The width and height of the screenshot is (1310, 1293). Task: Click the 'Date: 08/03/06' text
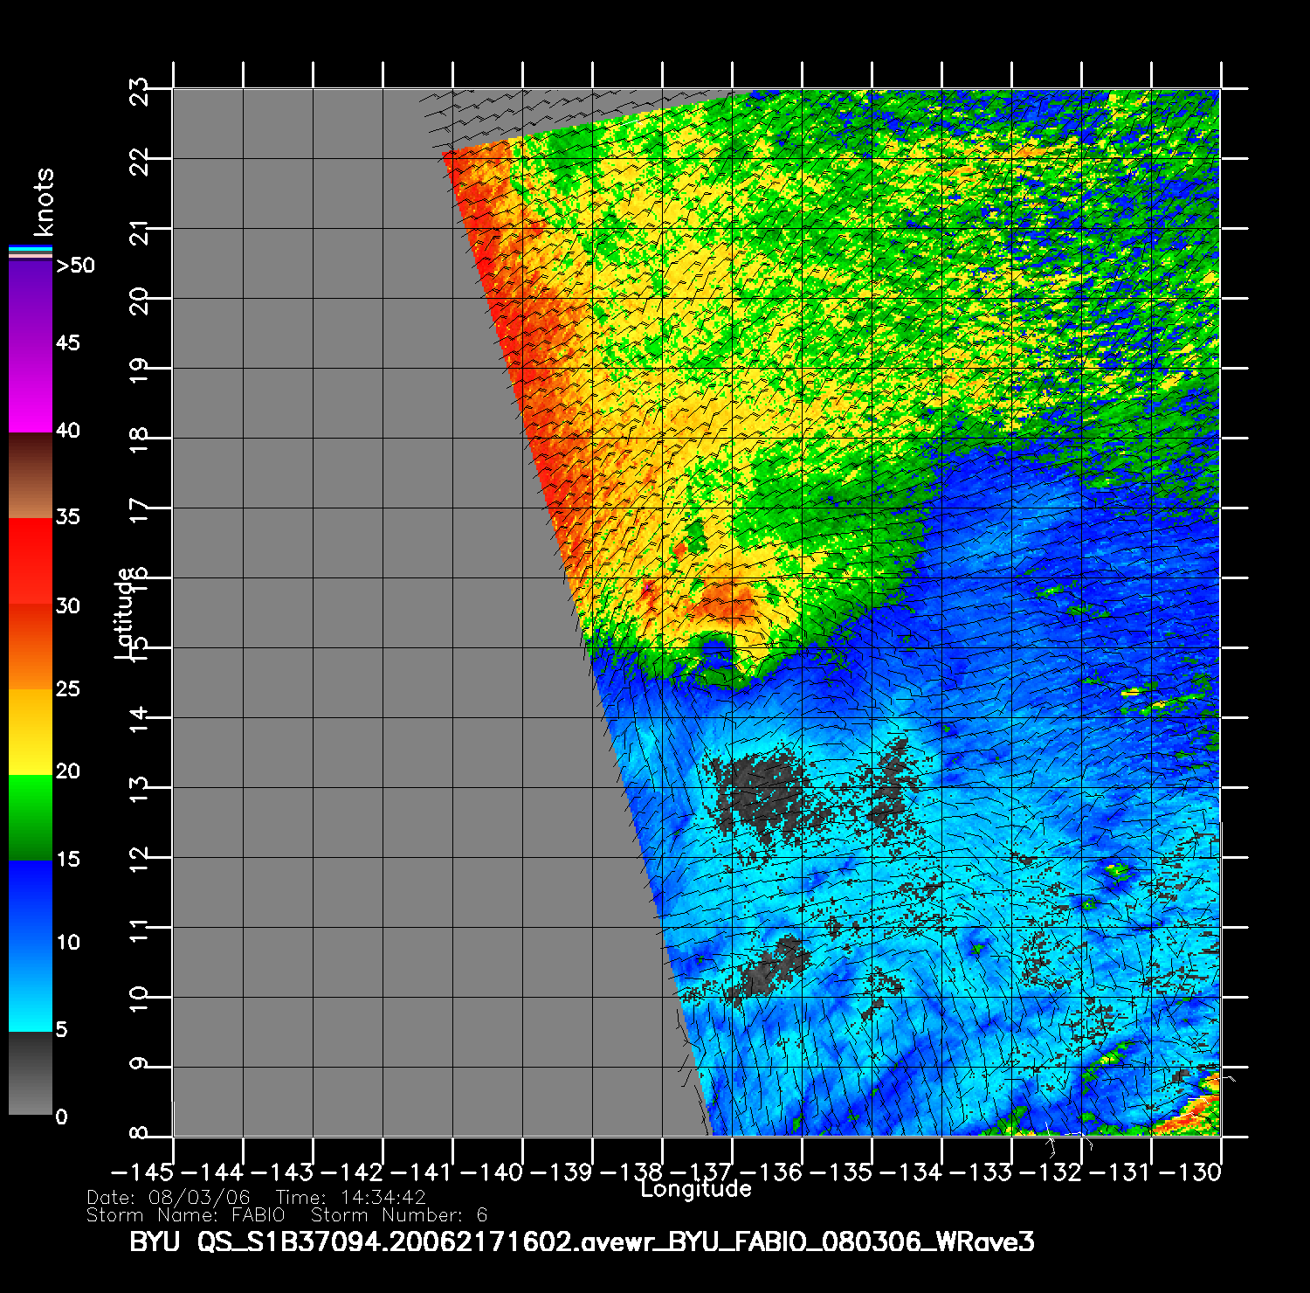point(169,1198)
